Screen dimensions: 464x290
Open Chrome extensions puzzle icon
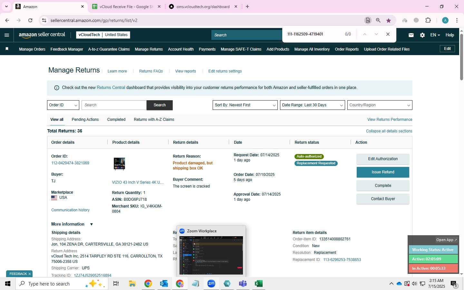click(x=428, y=20)
